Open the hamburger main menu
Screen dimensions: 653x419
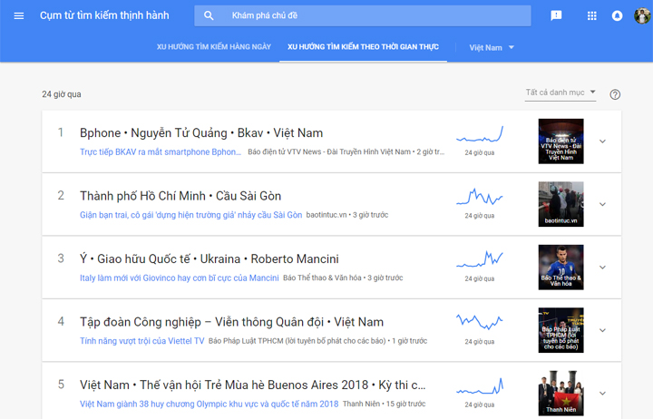(x=19, y=15)
